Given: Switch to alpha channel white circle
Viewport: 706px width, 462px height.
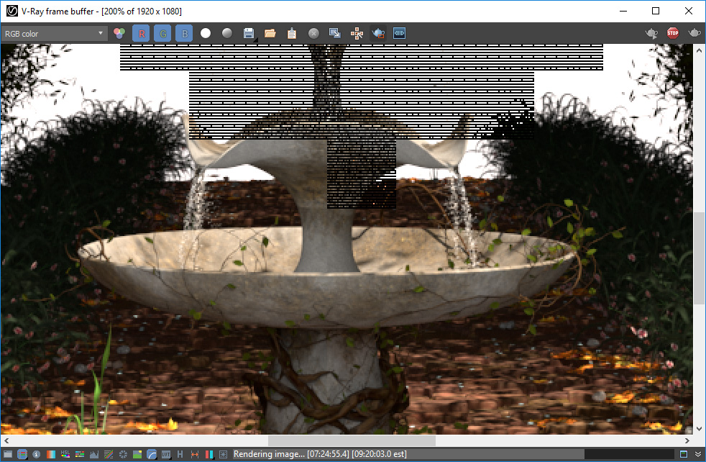Looking at the screenshot, I should (x=206, y=33).
